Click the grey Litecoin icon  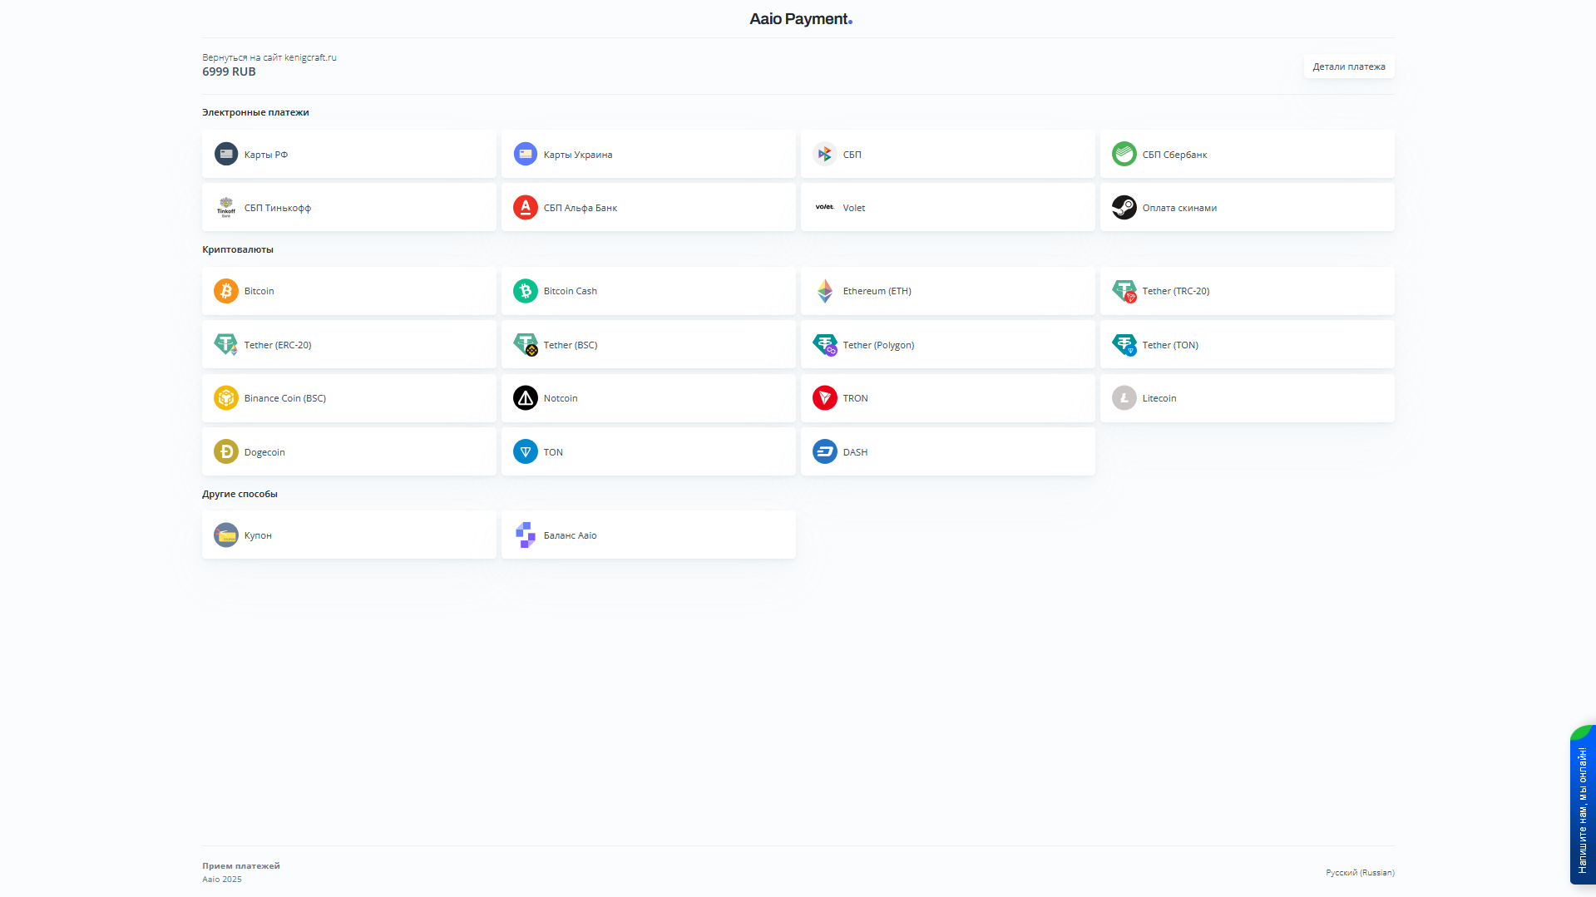tap(1124, 398)
